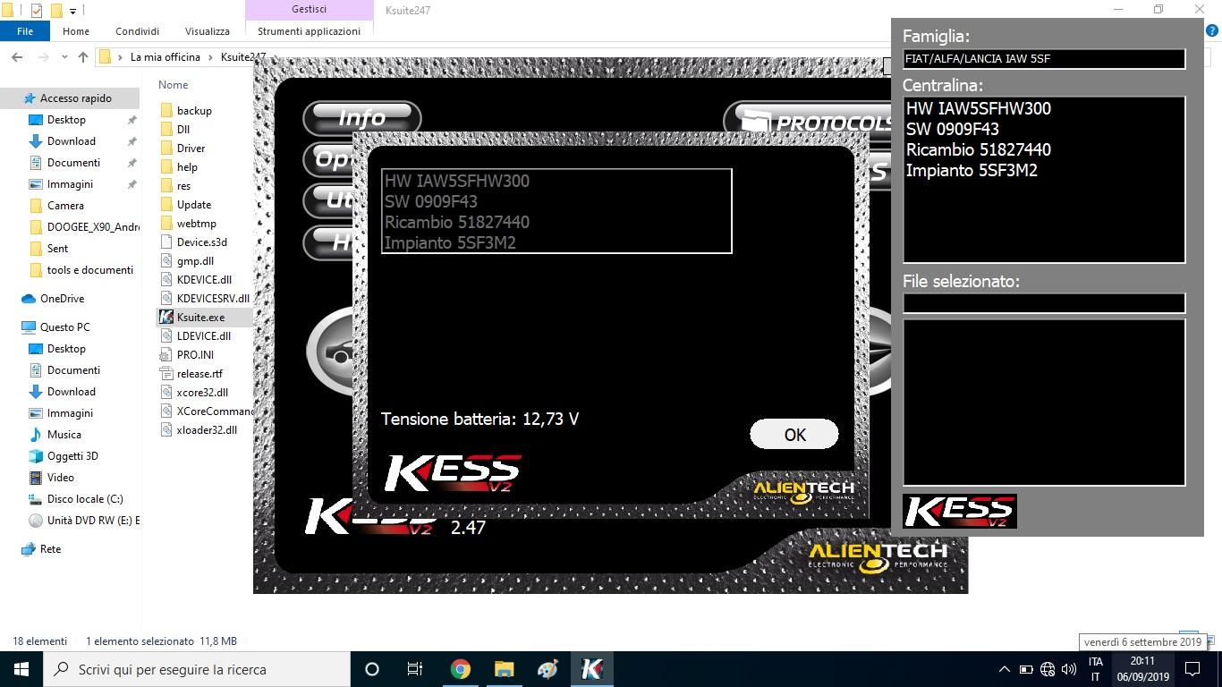
Task: Open Oggetti 3D under Questo PC
Action: (x=72, y=456)
